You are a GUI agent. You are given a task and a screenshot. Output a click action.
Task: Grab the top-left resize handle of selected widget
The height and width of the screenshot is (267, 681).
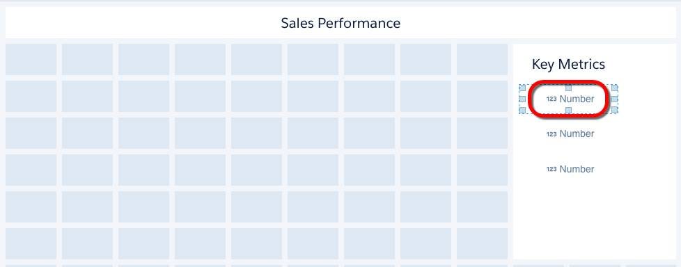point(522,88)
